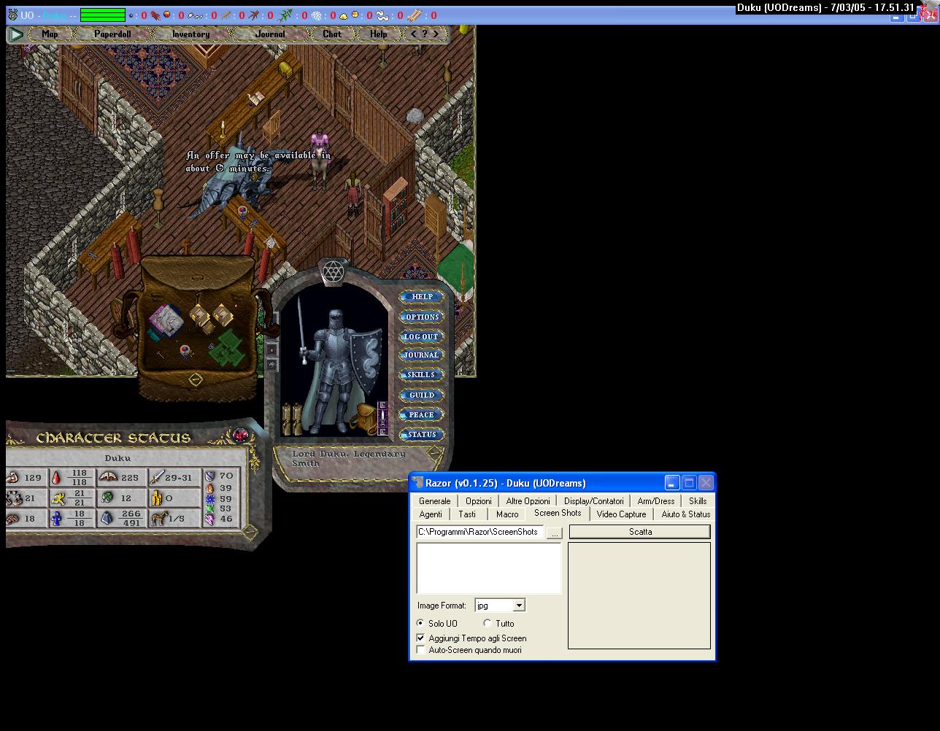Click the weight stone icon in status

[x=107, y=518]
